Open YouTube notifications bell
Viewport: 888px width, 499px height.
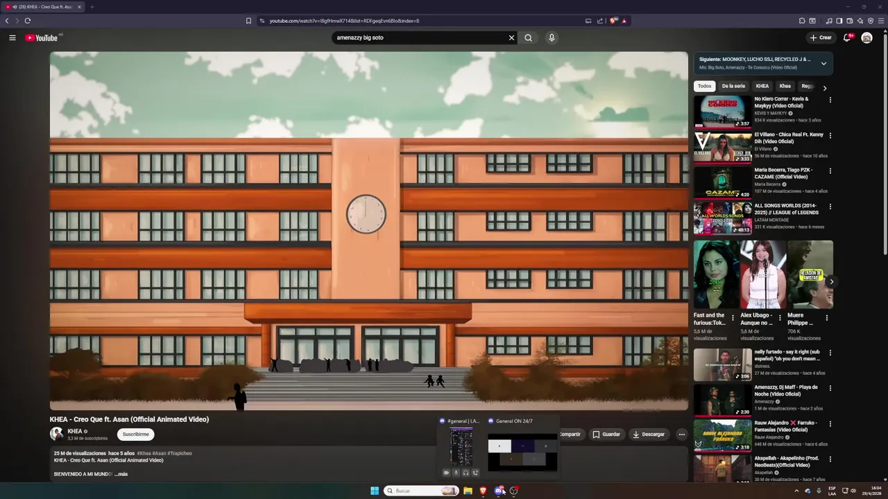coord(847,38)
